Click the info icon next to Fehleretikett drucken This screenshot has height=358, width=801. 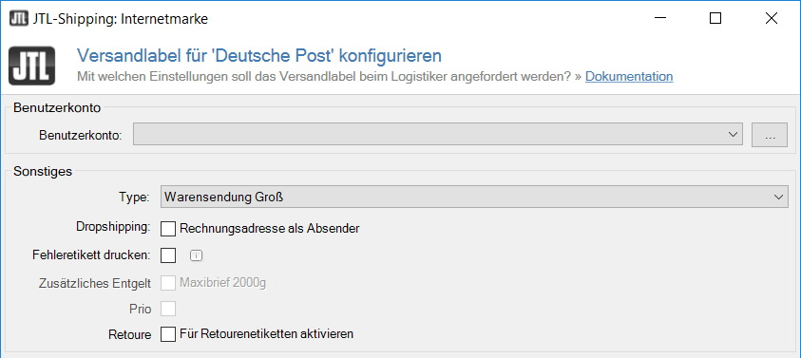click(x=197, y=255)
